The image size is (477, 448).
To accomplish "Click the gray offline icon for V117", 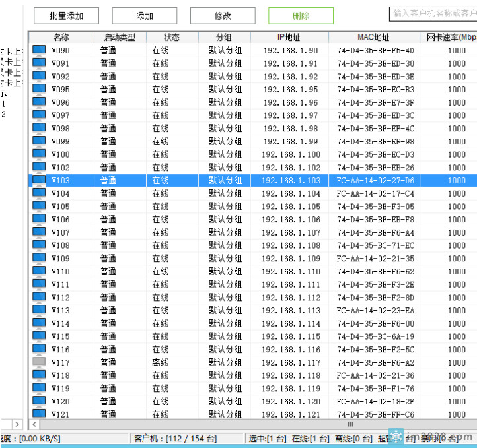I will tap(39, 362).
